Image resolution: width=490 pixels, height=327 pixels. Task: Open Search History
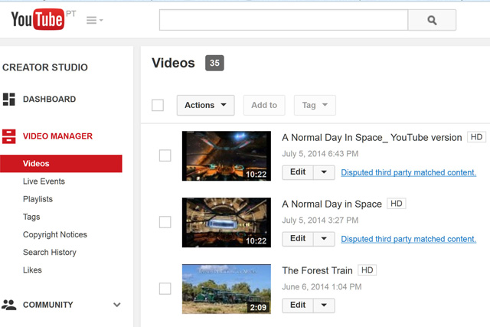[50, 252]
